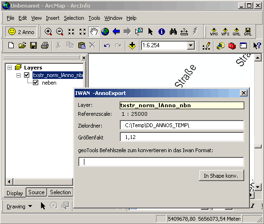The height and width of the screenshot is (224, 264).
Task: Choose the Select Features tool
Action: tap(139, 32)
